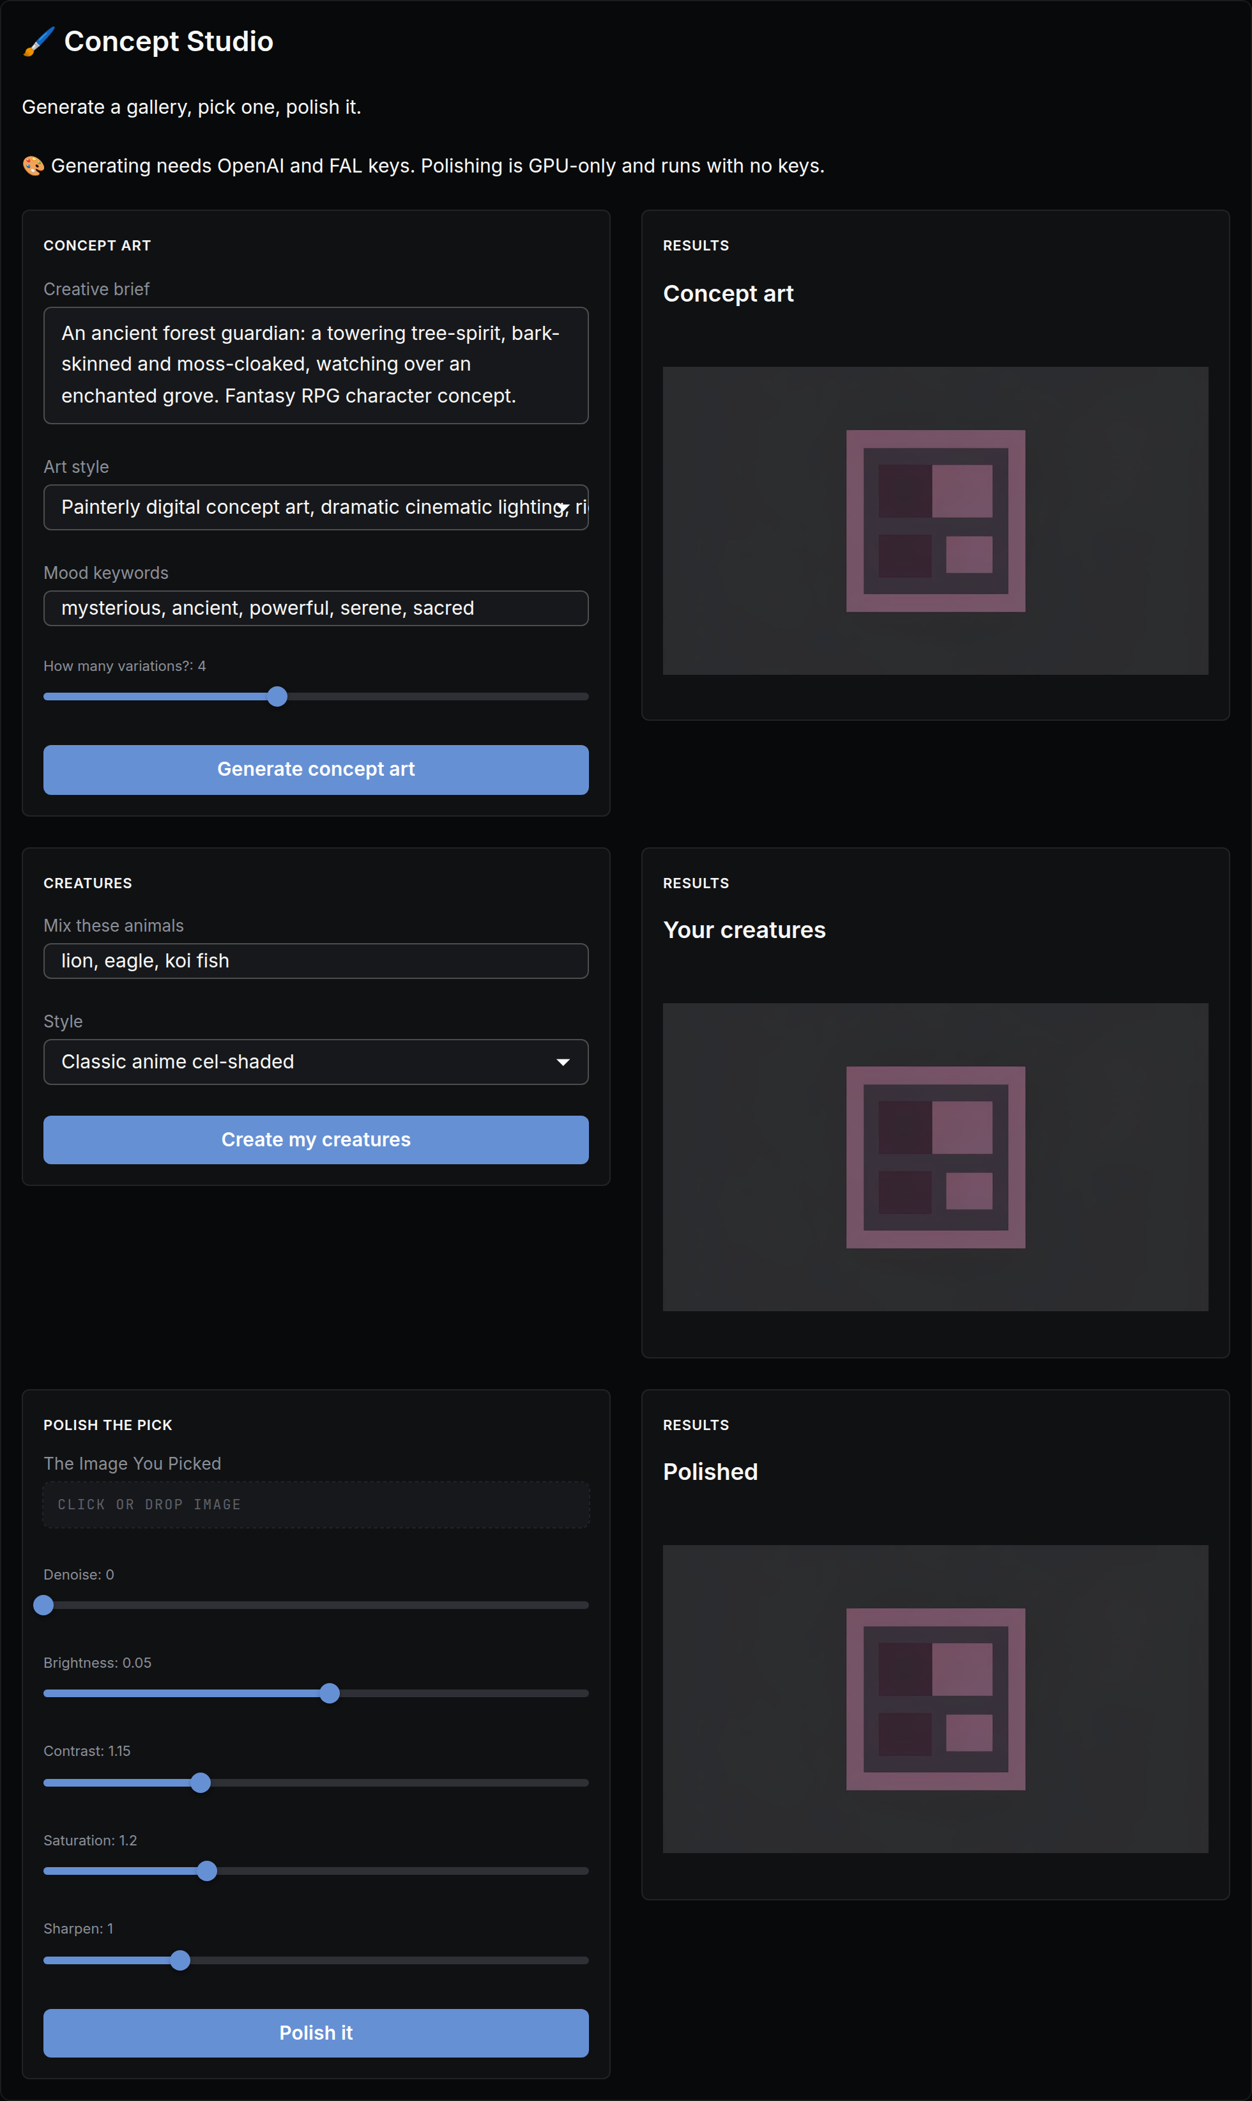
Task: Click the Your creatures placeholder image
Action: (x=935, y=1157)
